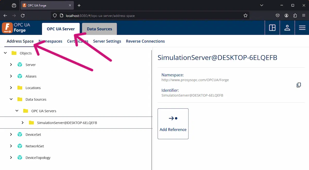Select the Server tree item
Screen dimensions: 309x170
point(31,65)
